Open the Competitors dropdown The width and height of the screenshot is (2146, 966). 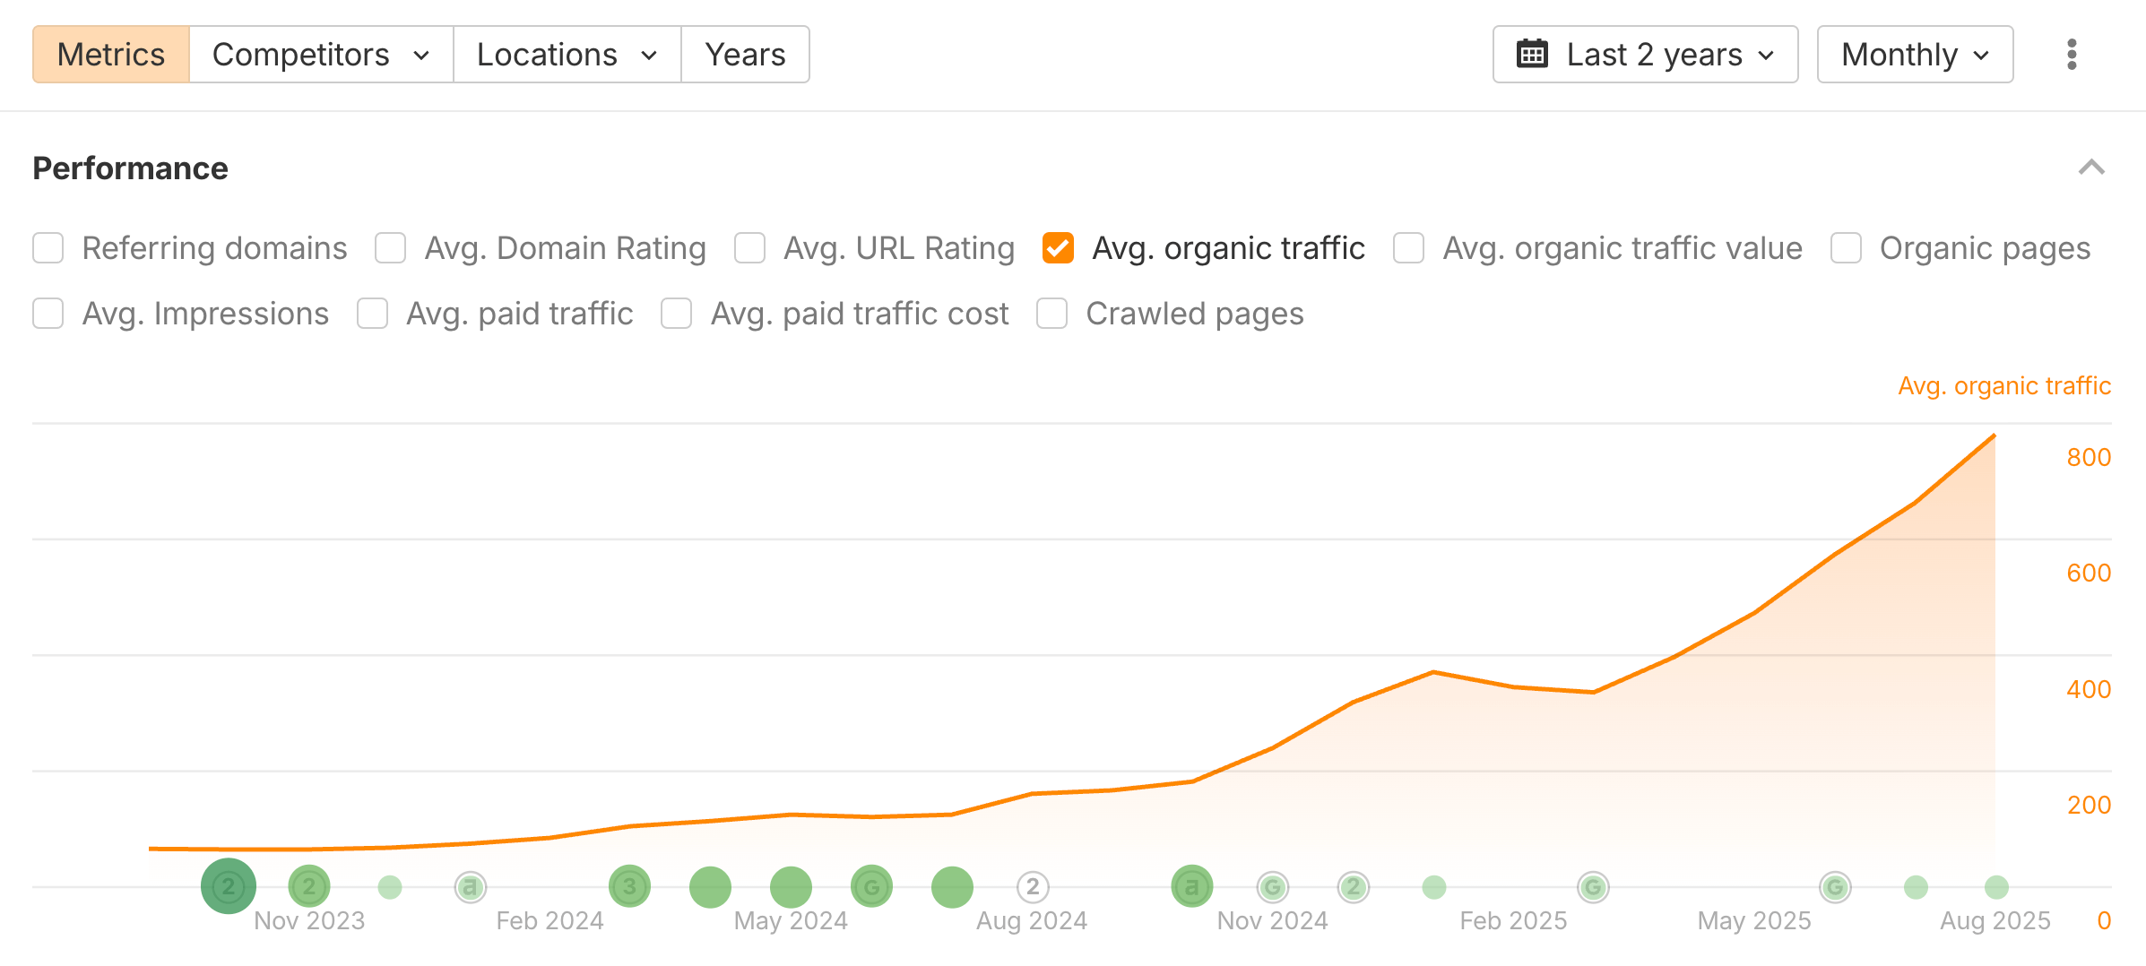pos(319,54)
